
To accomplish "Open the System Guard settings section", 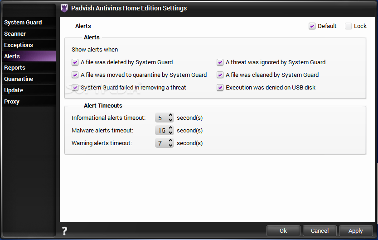I will [29, 22].
